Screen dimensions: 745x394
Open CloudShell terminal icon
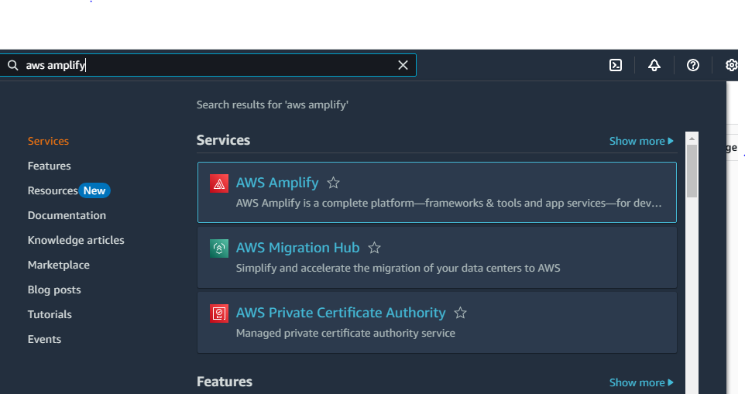click(616, 65)
